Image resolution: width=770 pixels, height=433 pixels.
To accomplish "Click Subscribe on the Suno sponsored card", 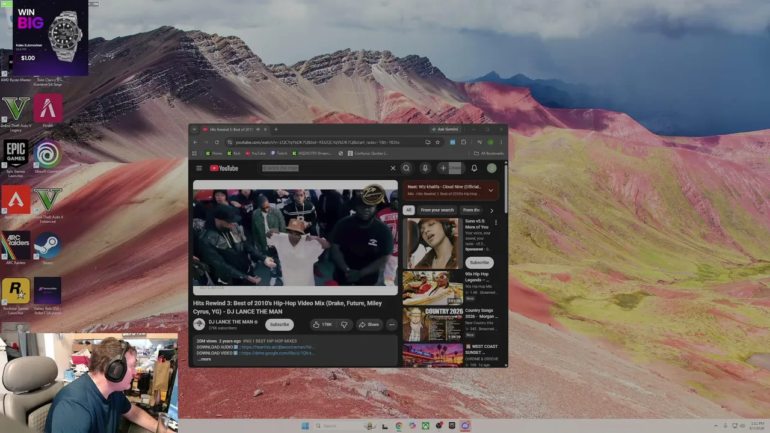I will 479,262.
